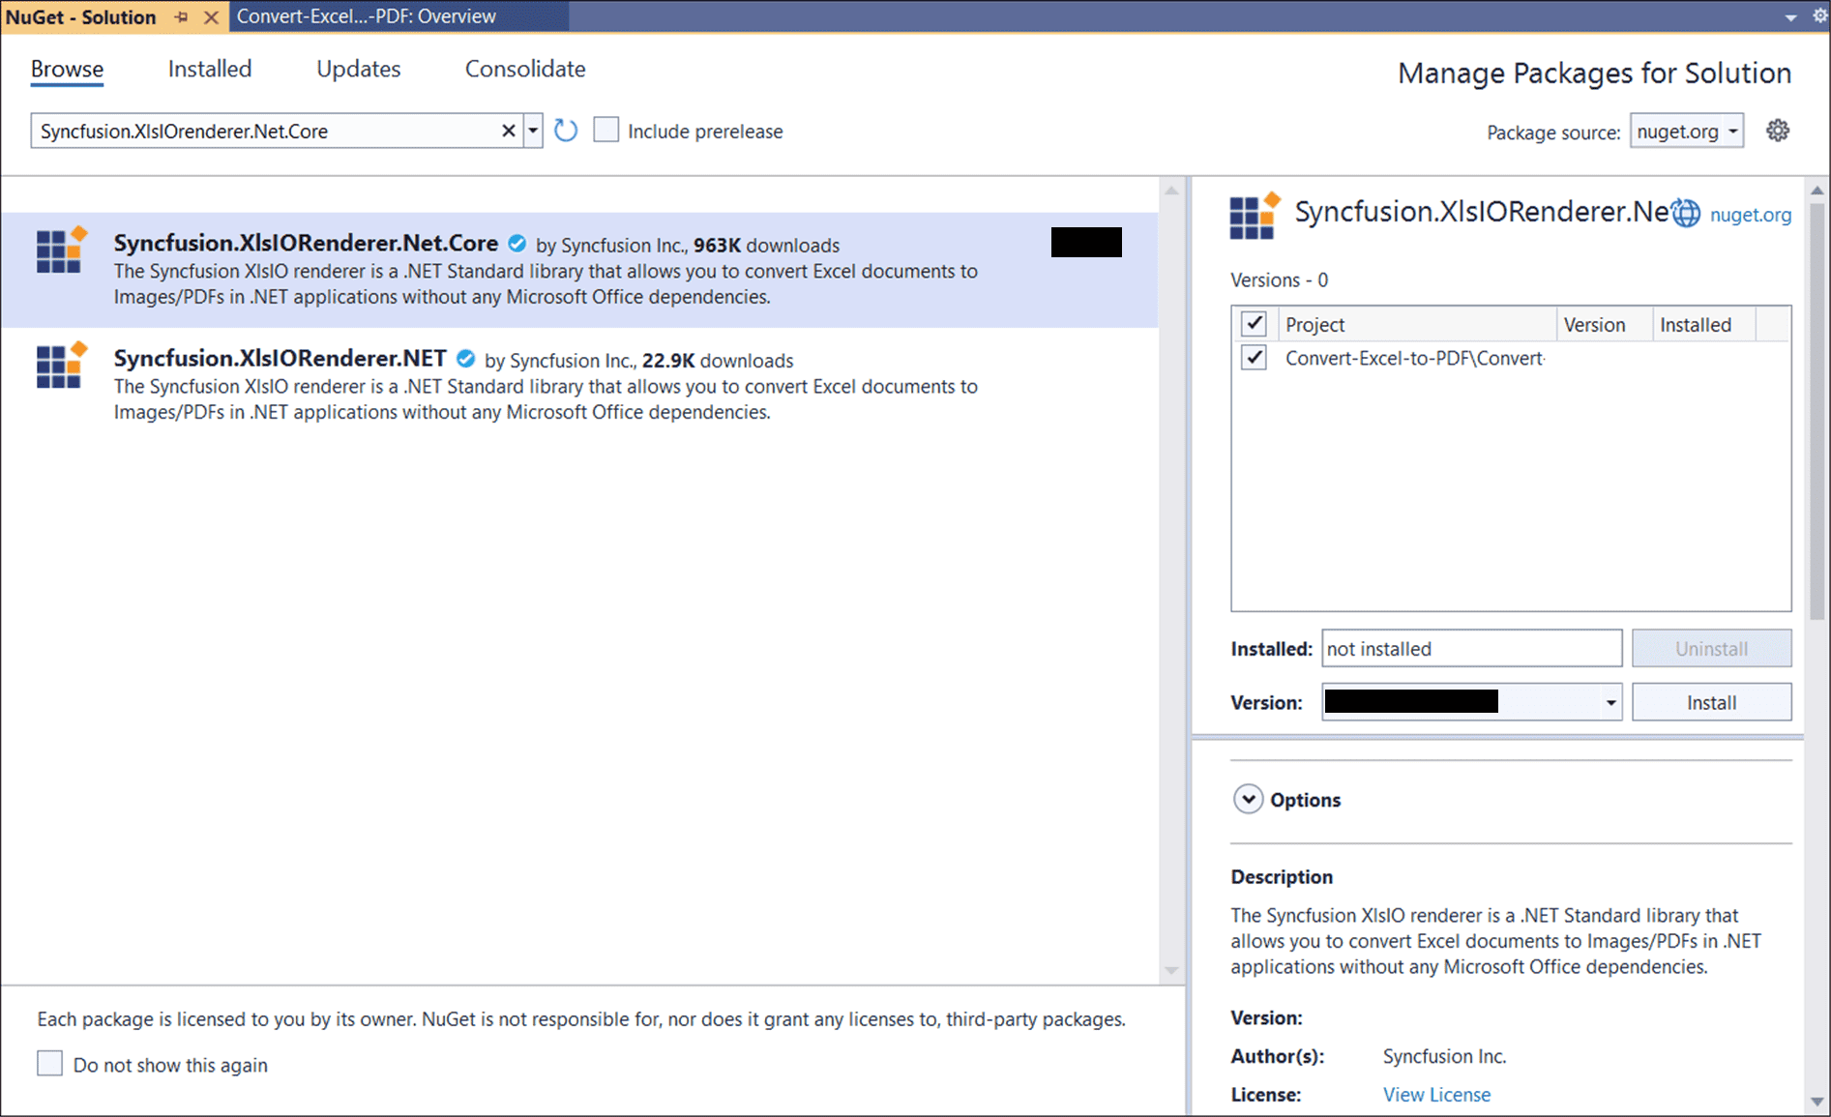Expand the Options section
The width and height of the screenshot is (1831, 1117).
point(1249,800)
